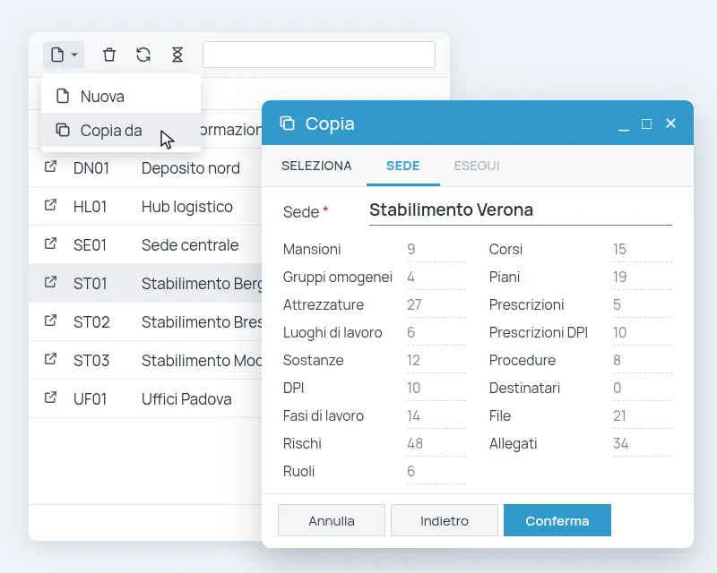Screen dimensions: 717x573
Task: Switch to the SELEZIONA tab
Action: tap(316, 166)
